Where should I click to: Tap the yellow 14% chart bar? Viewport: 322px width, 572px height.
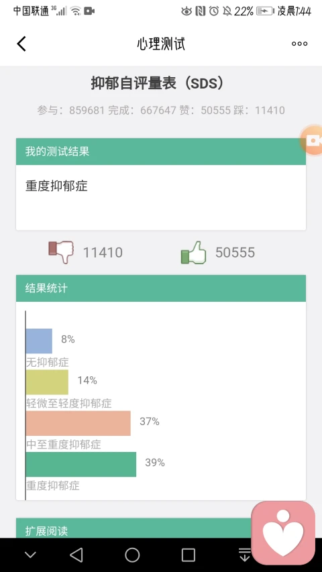click(x=47, y=382)
